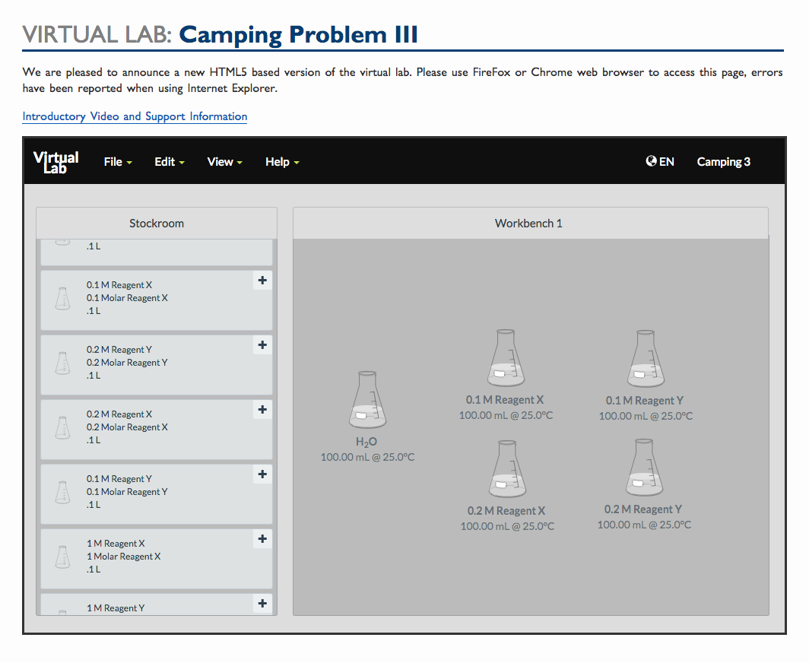Open the File menu
809x663 pixels.
(x=117, y=161)
